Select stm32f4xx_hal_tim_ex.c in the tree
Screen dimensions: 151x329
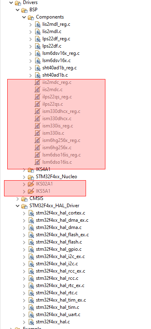[x=61, y=300]
